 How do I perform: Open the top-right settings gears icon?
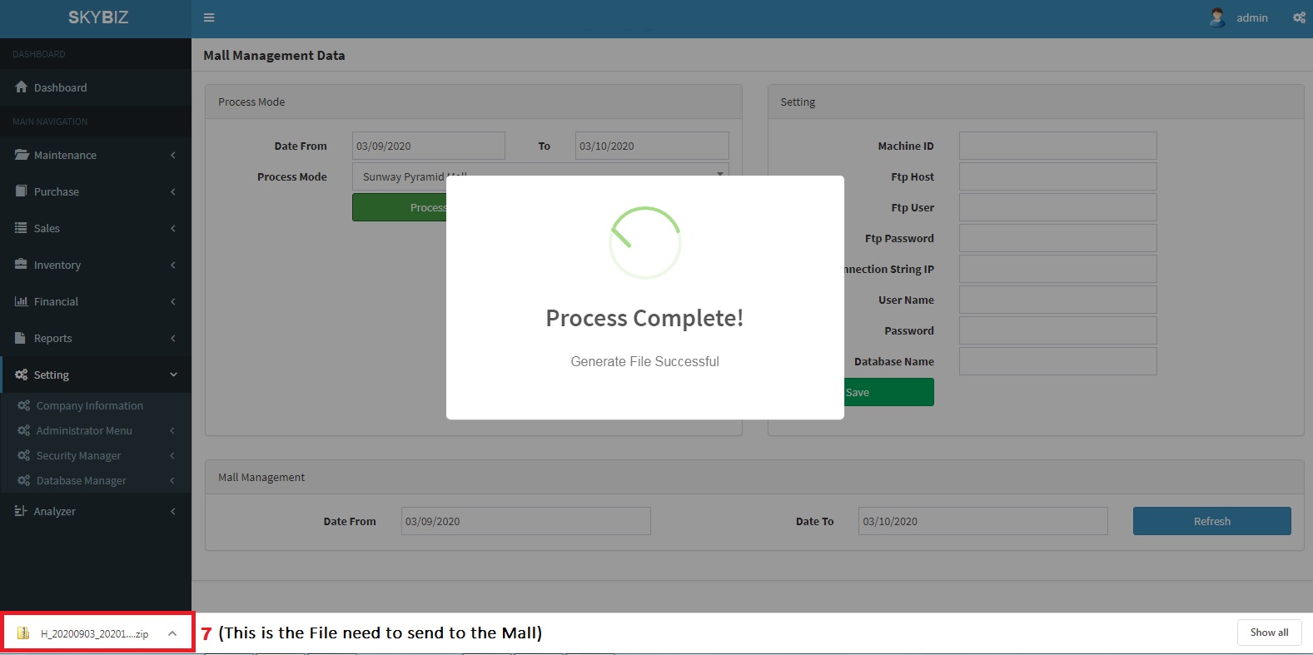click(1299, 17)
